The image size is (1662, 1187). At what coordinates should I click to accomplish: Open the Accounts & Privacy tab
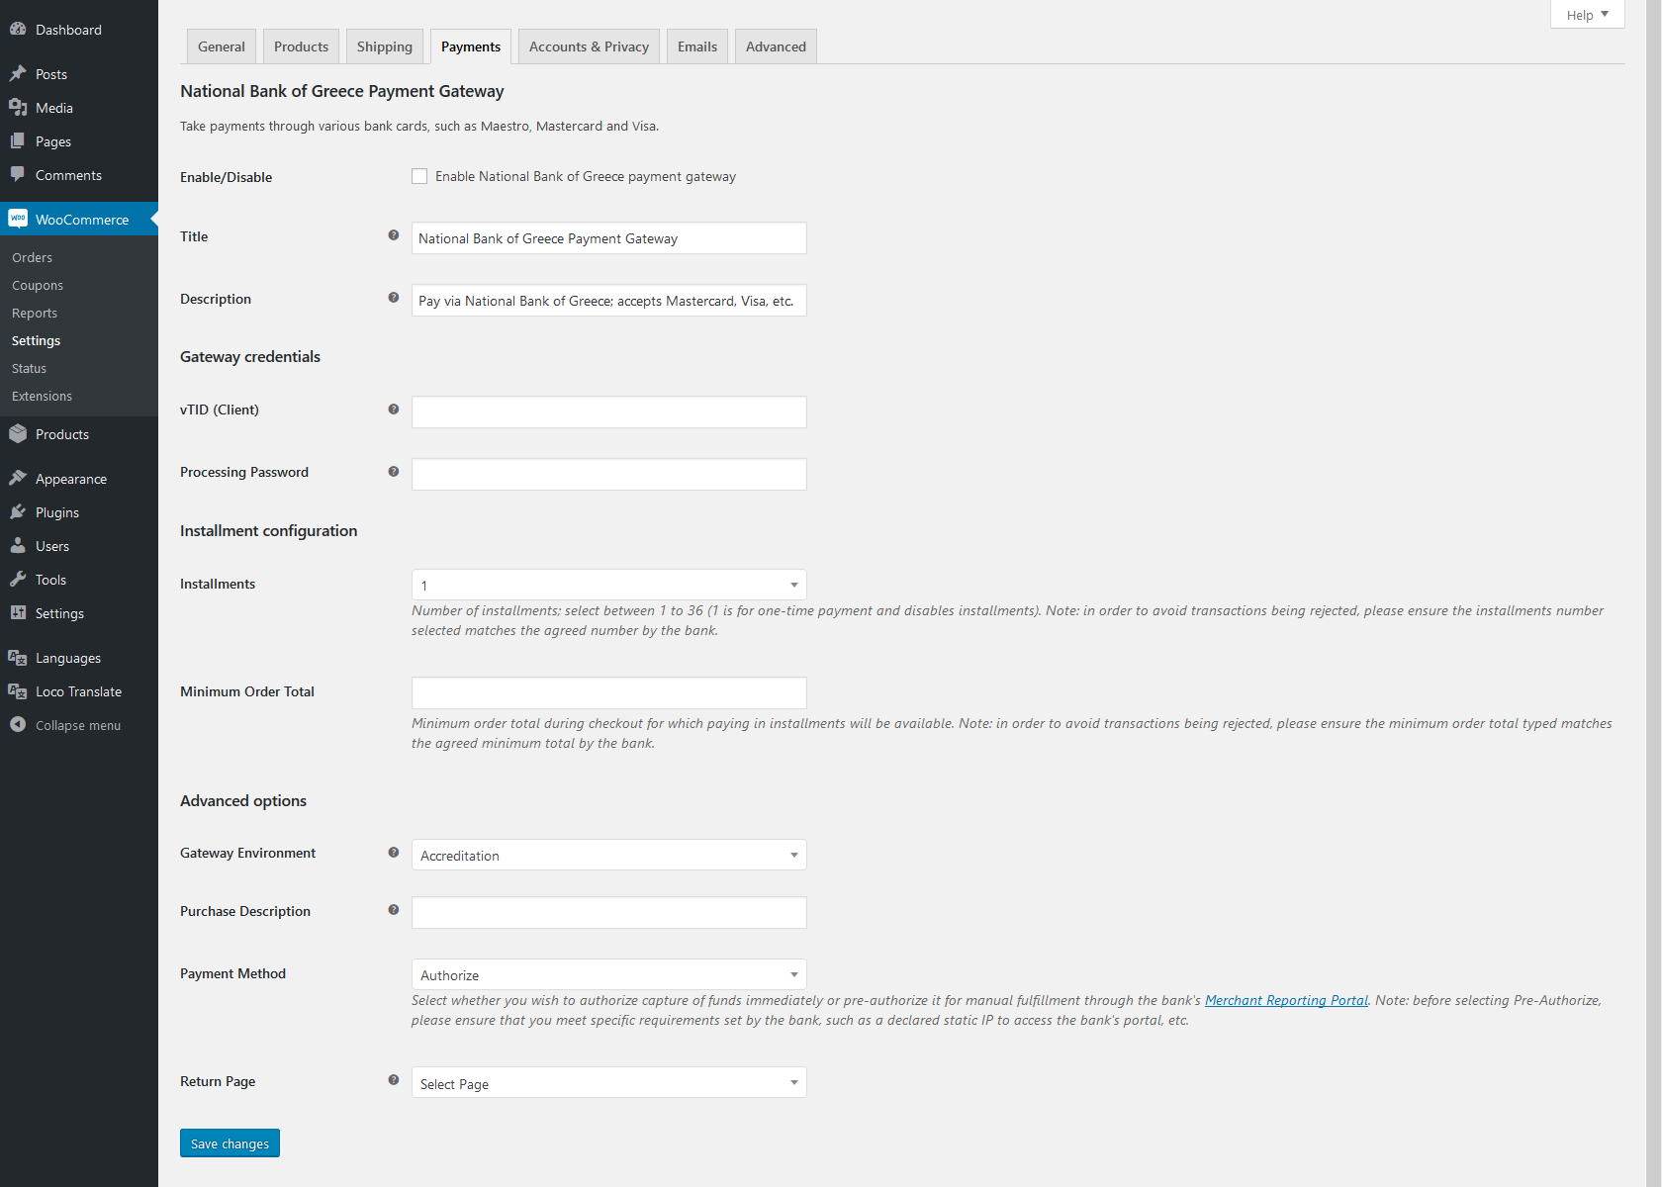click(589, 46)
